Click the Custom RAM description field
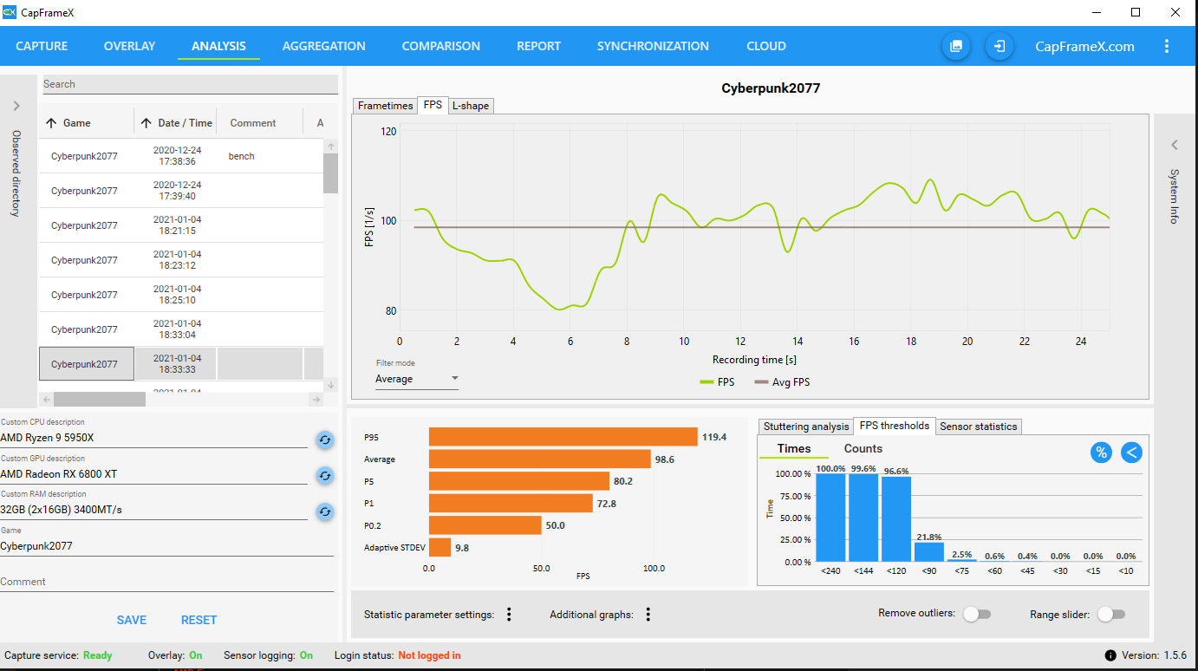This screenshot has height=671, width=1198. point(153,510)
